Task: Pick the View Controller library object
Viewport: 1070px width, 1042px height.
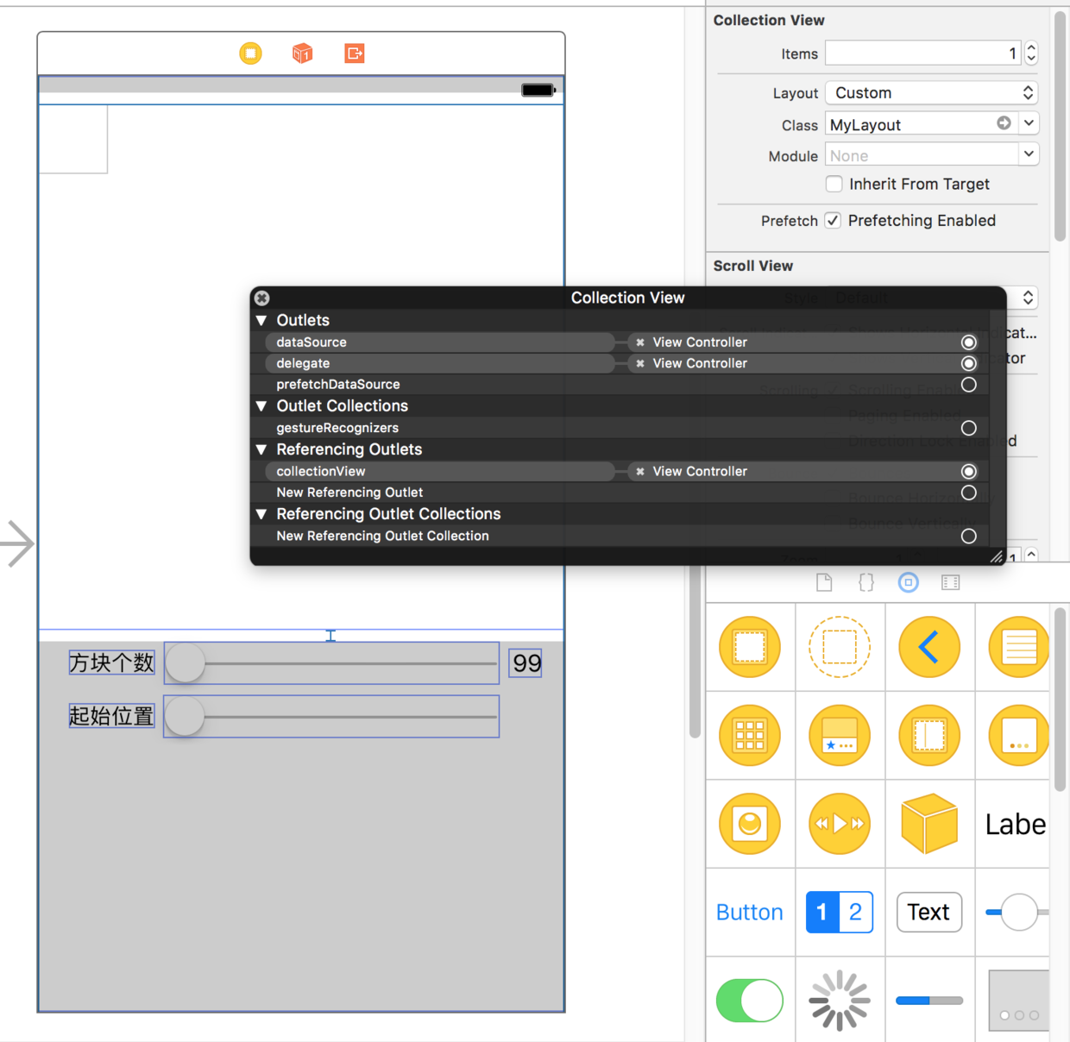Action: click(x=750, y=647)
